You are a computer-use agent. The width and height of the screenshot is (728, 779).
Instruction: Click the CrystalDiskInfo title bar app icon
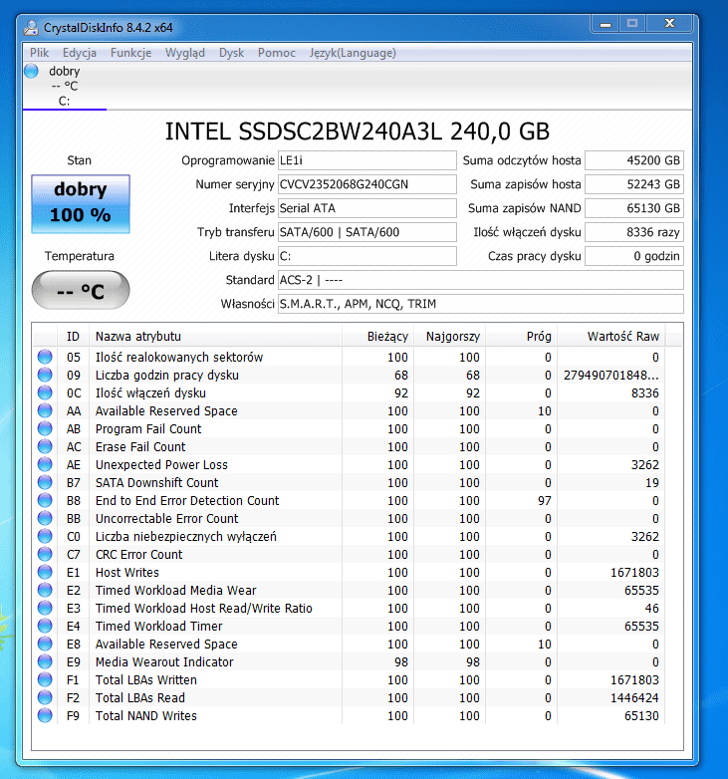click(31, 27)
